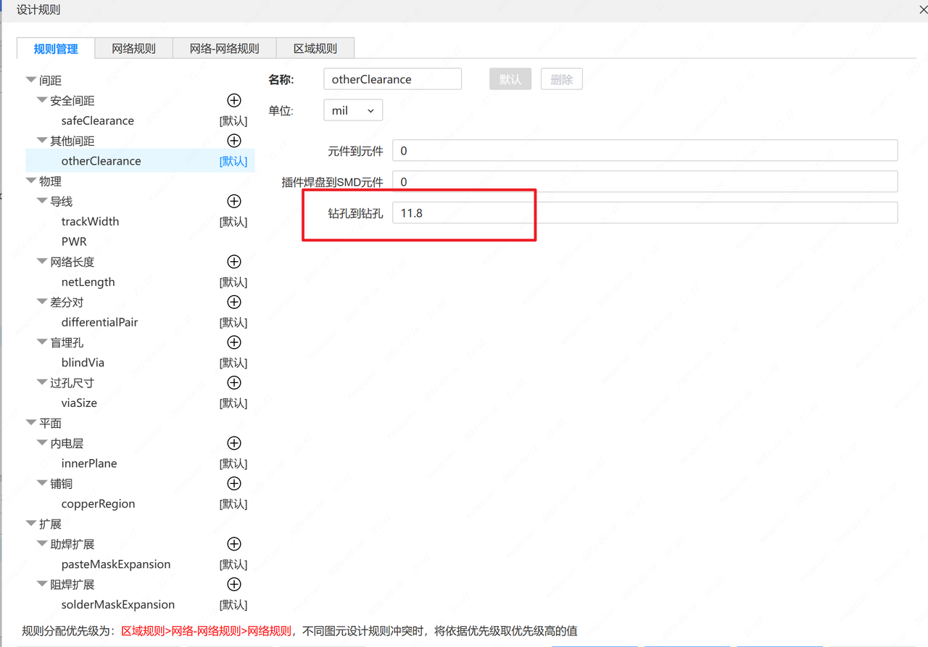The height and width of the screenshot is (647, 928).
Task: Open the 网络-网络规则 tab
Action: pyautogui.click(x=225, y=49)
